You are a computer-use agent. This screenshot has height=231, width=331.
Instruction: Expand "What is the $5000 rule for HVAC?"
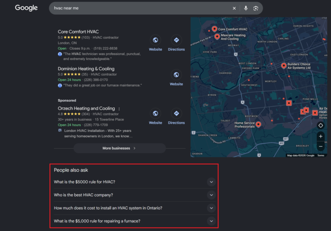tap(135, 182)
